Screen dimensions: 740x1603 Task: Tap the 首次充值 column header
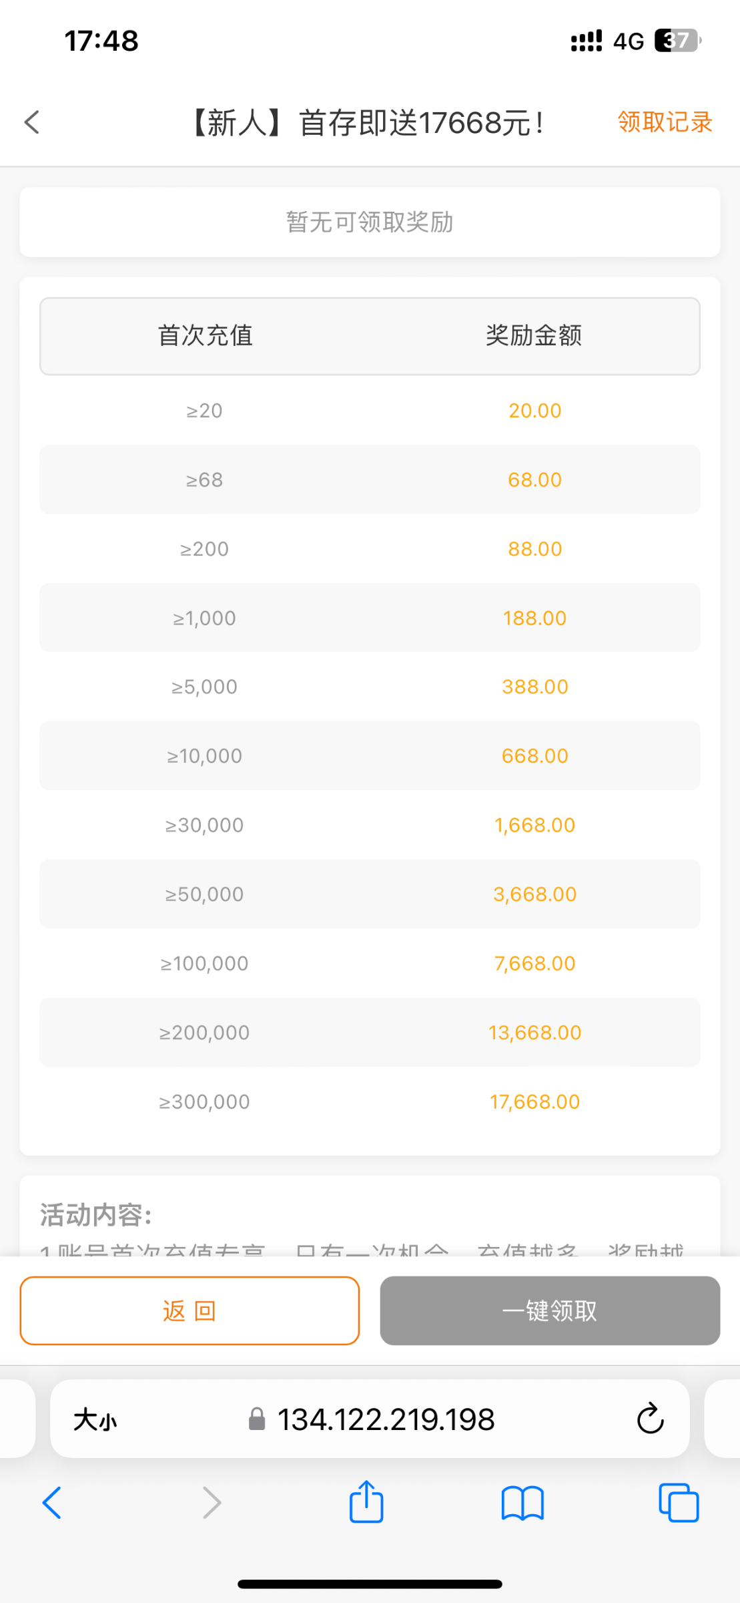click(205, 335)
